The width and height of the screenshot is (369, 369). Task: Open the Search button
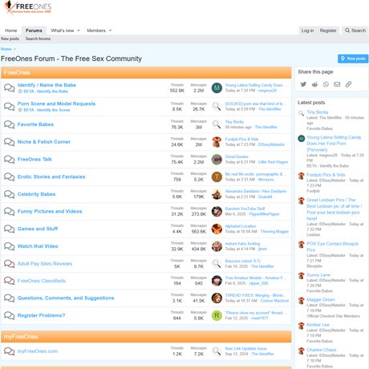pyautogui.click(x=355, y=30)
